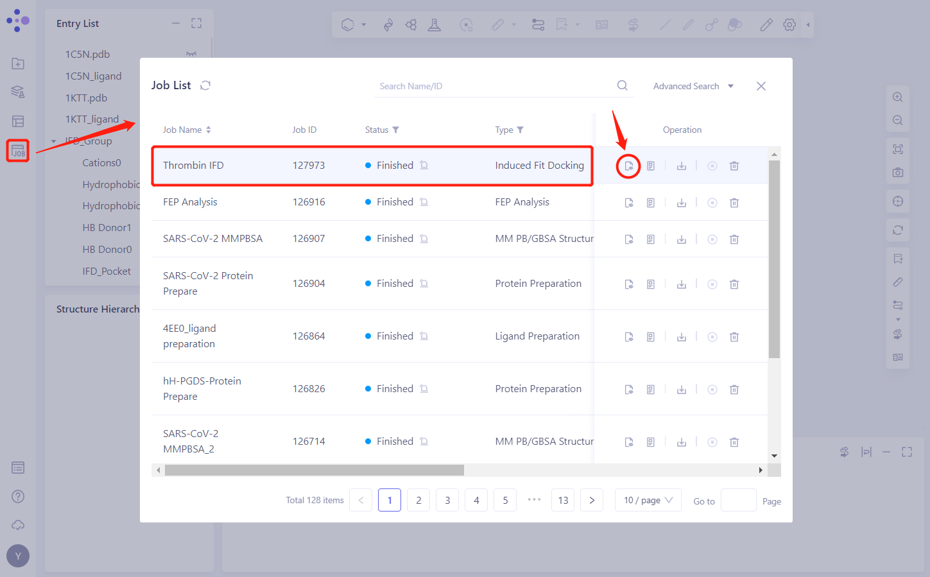Open the FEP Analysis job log

(650, 203)
